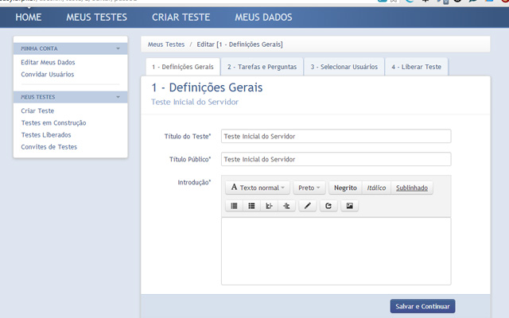Switch to 3 - Selecionar Usuários tab
This screenshot has width=509, height=318.
pyautogui.click(x=344, y=67)
